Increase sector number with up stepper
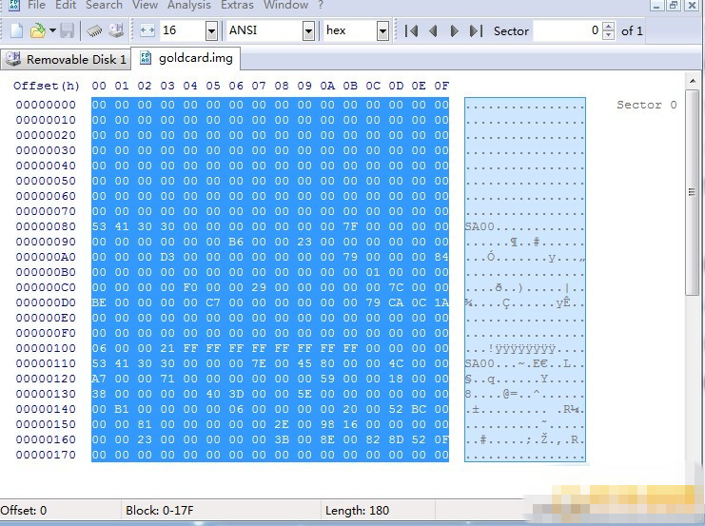This screenshot has width=705, height=526. [x=608, y=26]
